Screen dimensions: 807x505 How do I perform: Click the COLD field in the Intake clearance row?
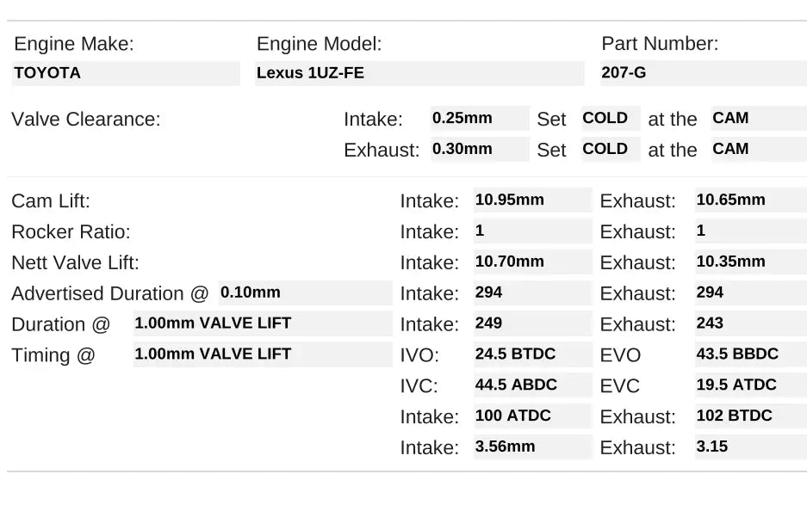click(x=610, y=119)
